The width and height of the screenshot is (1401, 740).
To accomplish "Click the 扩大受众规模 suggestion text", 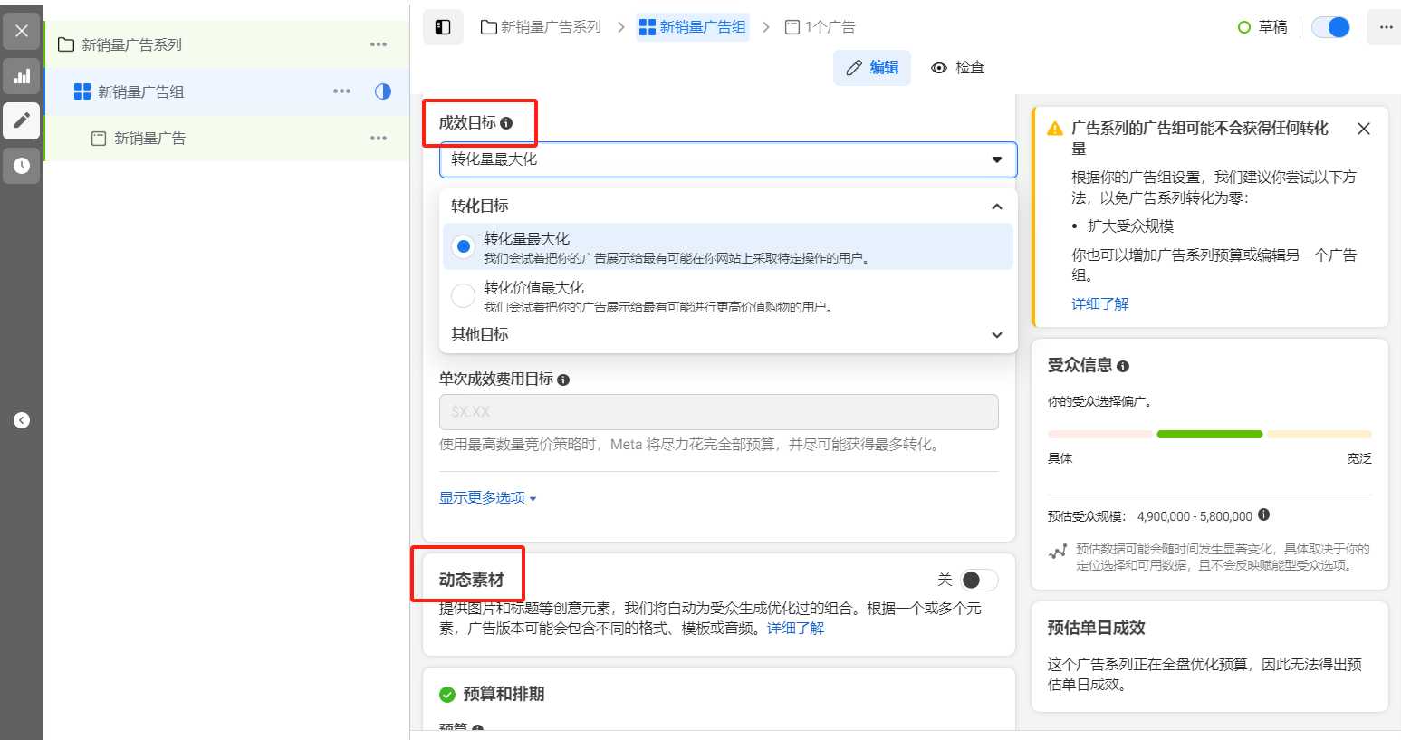I will (x=1130, y=226).
